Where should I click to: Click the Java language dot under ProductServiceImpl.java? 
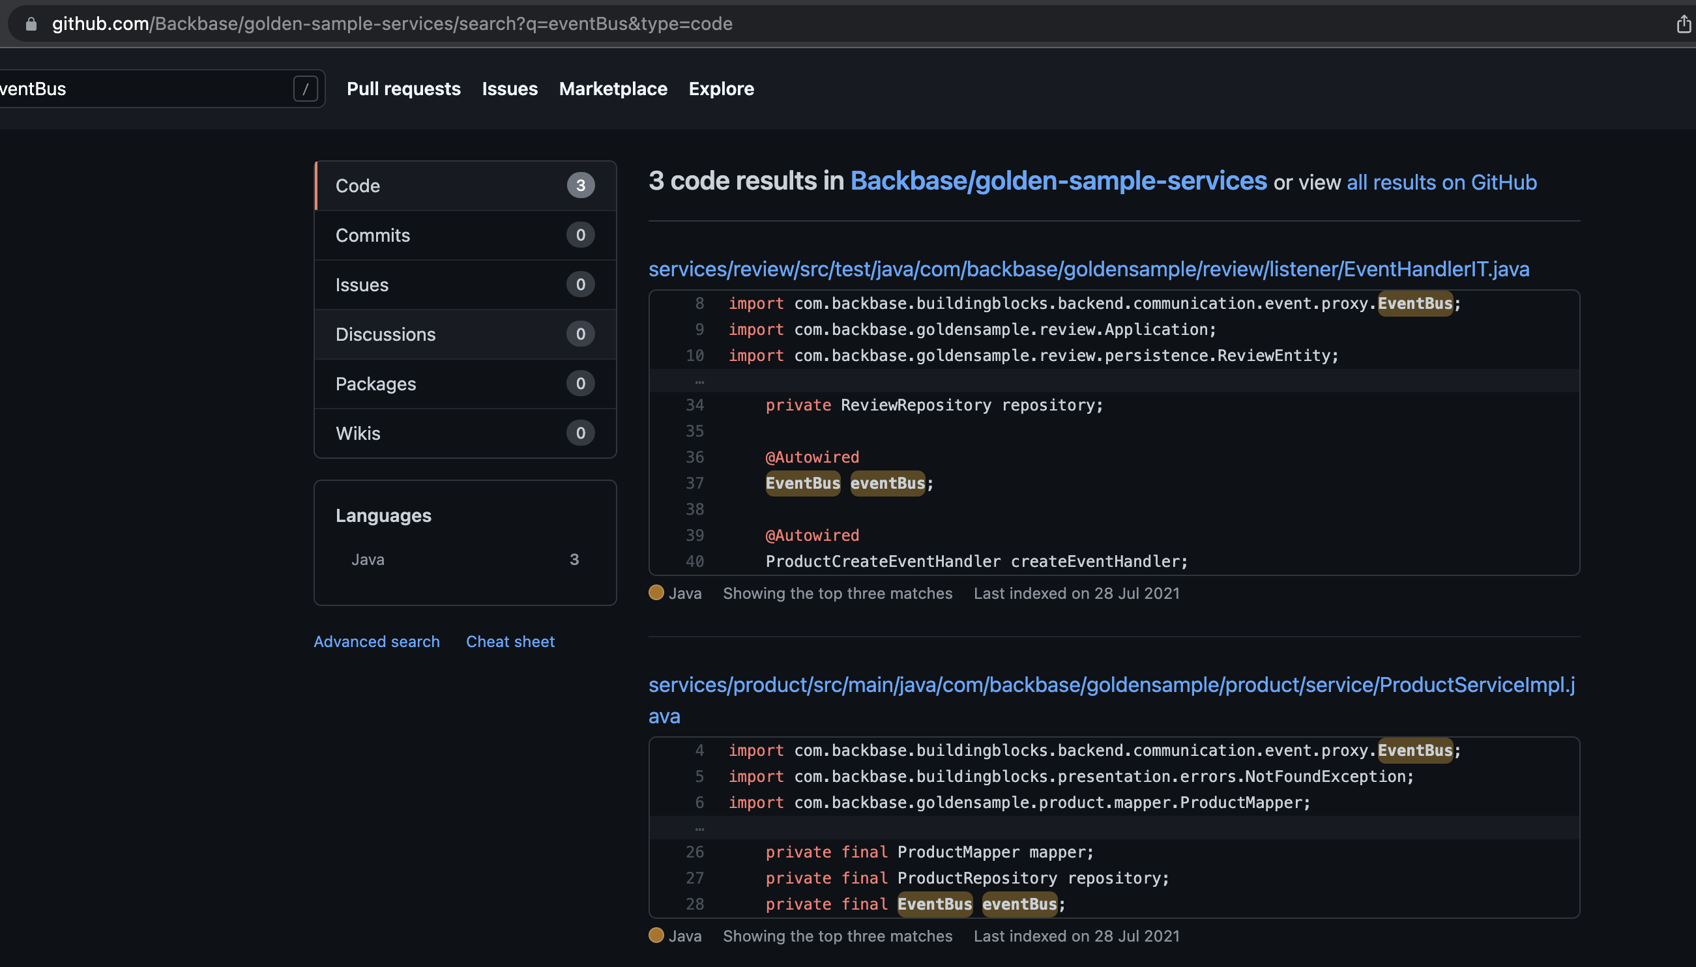click(656, 935)
